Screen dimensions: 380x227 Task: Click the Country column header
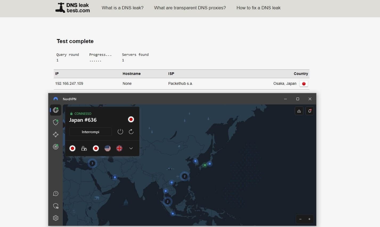[x=301, y=74]
